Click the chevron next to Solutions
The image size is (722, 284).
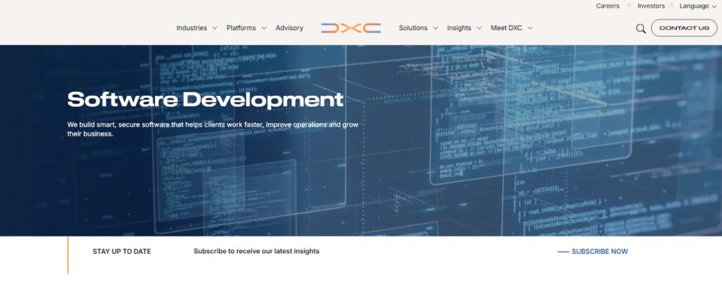[435, 29]
